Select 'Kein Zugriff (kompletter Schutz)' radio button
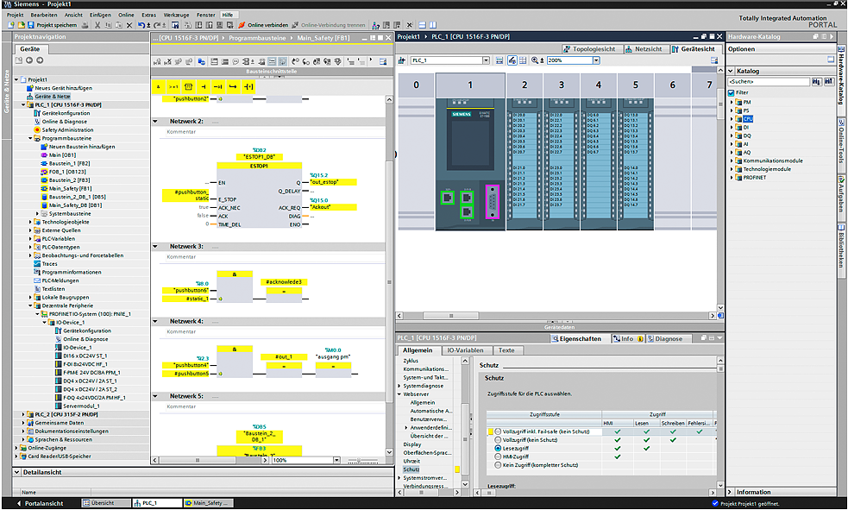Screen dimensions: 848x510 click(498, 465)
